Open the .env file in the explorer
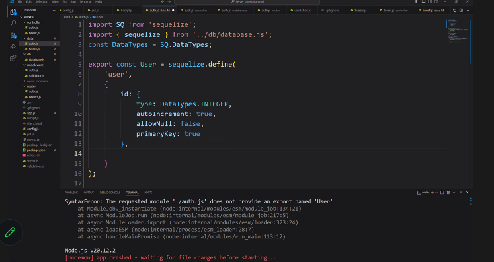 [x=30, y=102]
